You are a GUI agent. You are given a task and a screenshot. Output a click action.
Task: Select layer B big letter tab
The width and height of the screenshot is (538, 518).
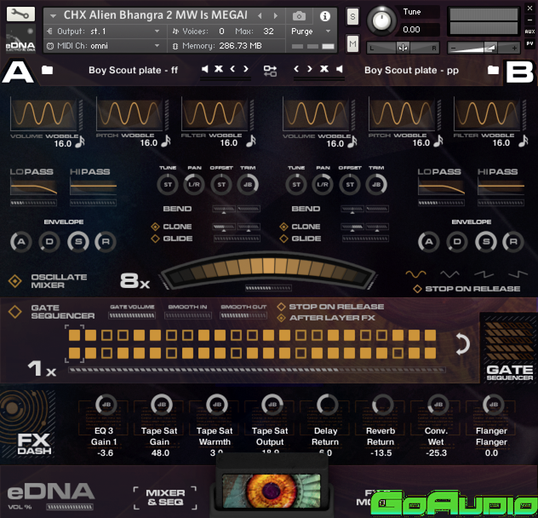click(520, 72)
